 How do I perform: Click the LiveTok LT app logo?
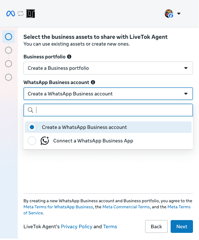click(x=31, y=14)
